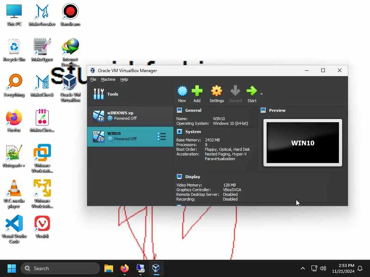Open the notification bell icon
Screen dimensions: 370x277
360,268
